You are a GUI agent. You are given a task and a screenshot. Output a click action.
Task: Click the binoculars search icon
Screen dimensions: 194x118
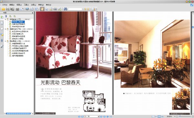[65, 9]
